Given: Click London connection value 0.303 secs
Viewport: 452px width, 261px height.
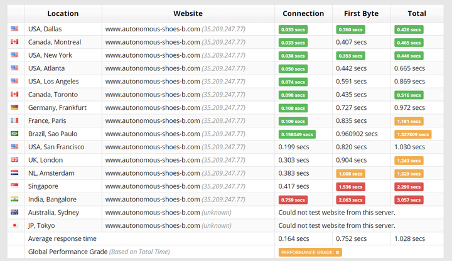Looking at the screenshot, I should tap(294, 160).
